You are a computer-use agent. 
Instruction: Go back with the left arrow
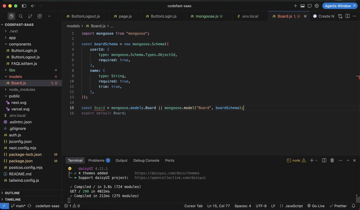click(33, 6)
